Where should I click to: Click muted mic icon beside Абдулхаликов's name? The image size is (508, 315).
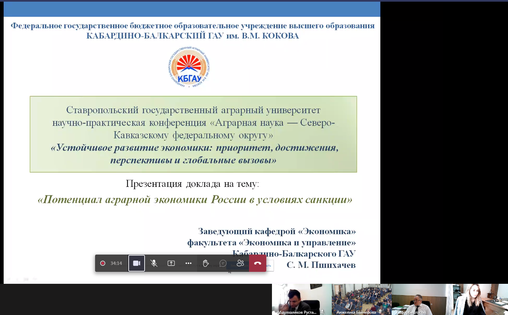(322, 312)
